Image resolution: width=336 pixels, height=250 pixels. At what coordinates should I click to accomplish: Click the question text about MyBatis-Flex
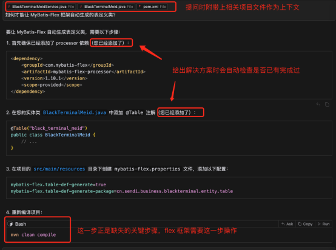click(x=61, y=15)
